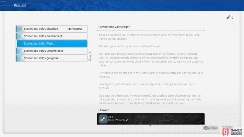Click the [In Progress] status label
This screenshot has height=137, width=244.
pos(75,29)
